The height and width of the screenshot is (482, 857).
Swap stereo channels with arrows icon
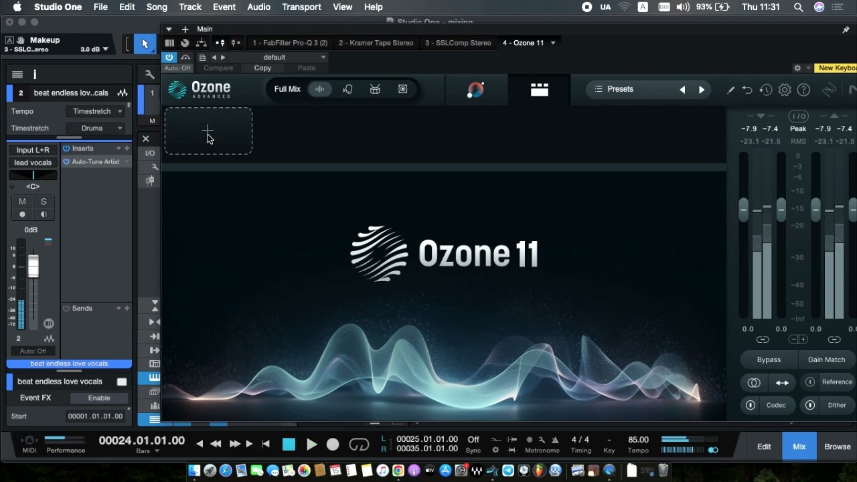click(782, 383)
